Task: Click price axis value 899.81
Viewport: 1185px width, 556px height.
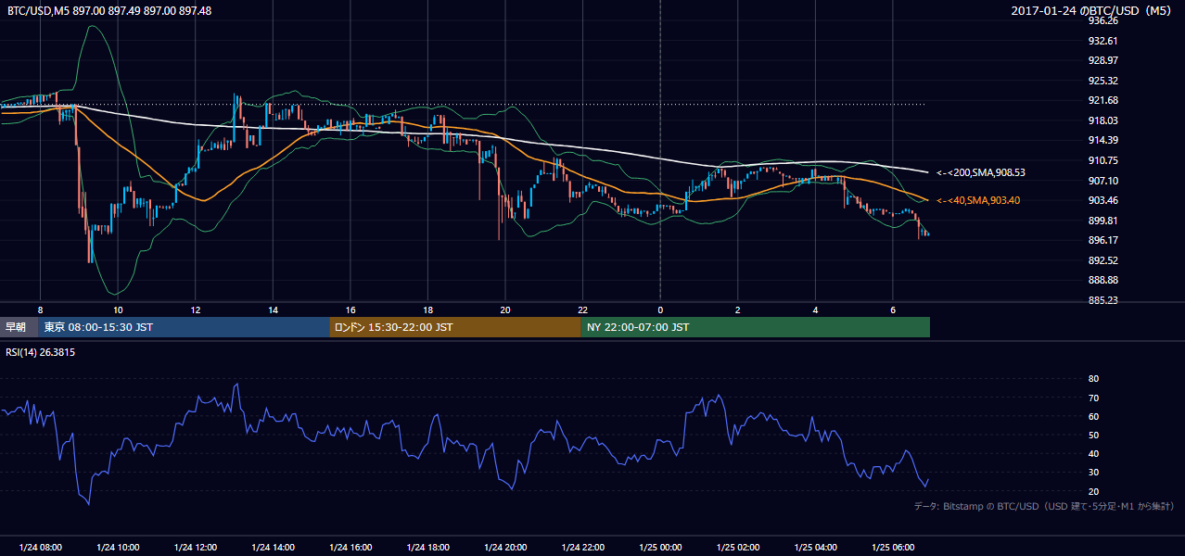Action: point(1102,221)
